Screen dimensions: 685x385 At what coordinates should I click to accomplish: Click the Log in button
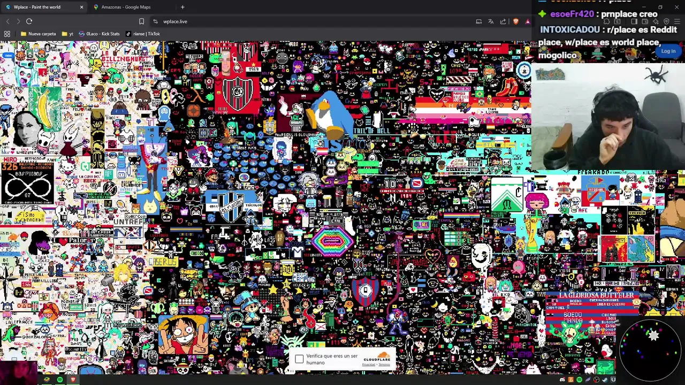(x=668, y=51)
